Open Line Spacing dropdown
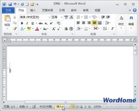 click(108, 23)
